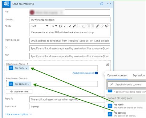Screen dimensions: 146x118
Task: Click the Subject field with LG Workshop Feedback
Action: click(70, 20)
